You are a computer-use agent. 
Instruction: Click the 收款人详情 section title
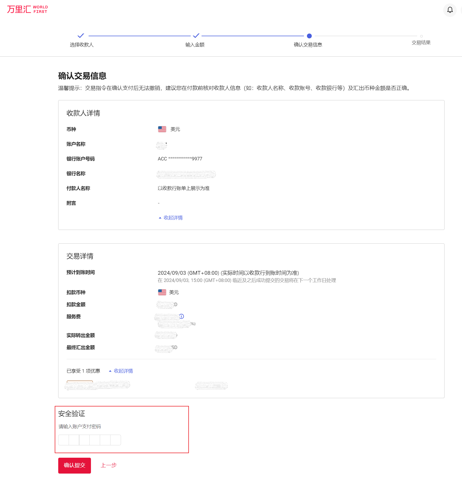pyautogui.click(x=83, y=113)
